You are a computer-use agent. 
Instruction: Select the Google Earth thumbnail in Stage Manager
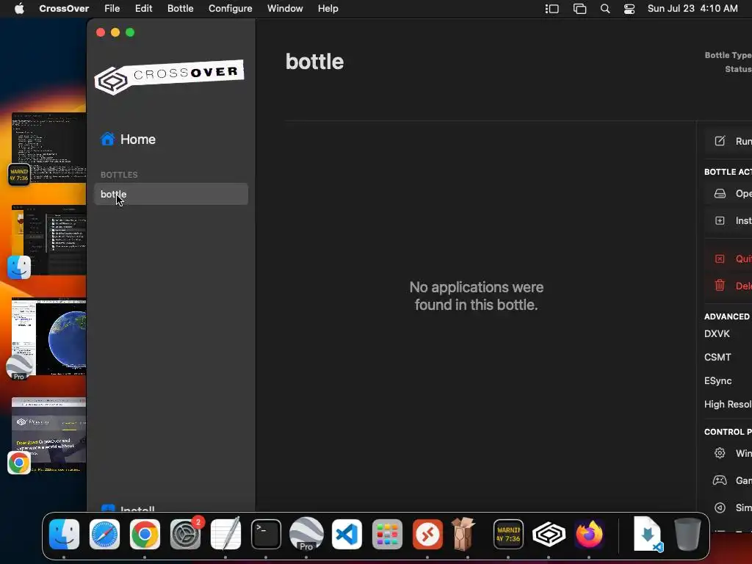[49, 336]
